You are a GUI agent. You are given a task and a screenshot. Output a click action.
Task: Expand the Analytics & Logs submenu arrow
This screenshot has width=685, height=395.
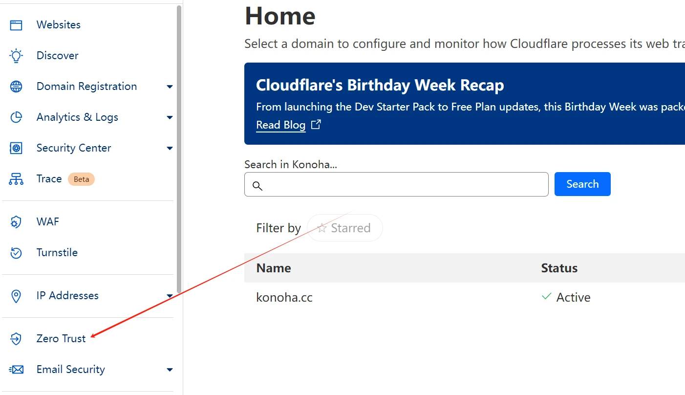(x=170, y=118)
